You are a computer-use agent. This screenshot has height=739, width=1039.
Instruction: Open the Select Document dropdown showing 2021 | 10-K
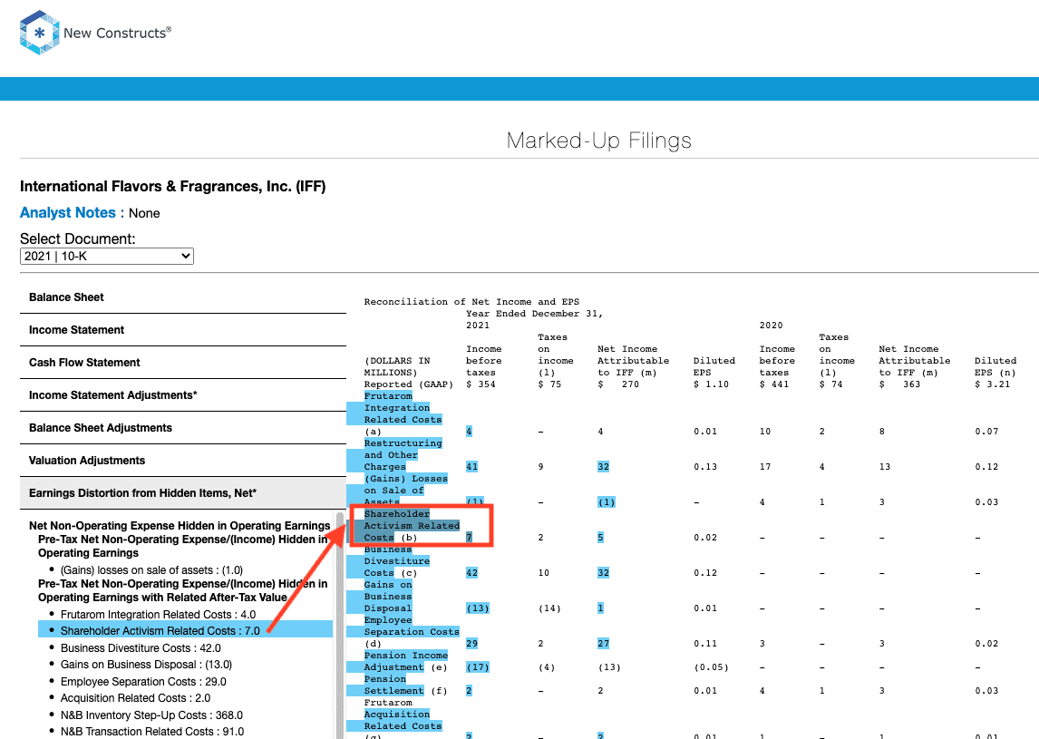107,256
